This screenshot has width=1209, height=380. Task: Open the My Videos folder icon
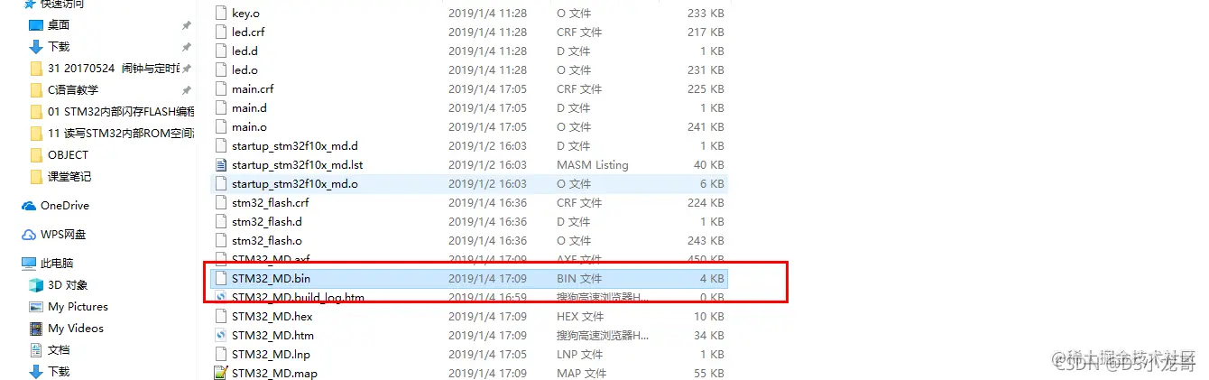tap(36, 329)
